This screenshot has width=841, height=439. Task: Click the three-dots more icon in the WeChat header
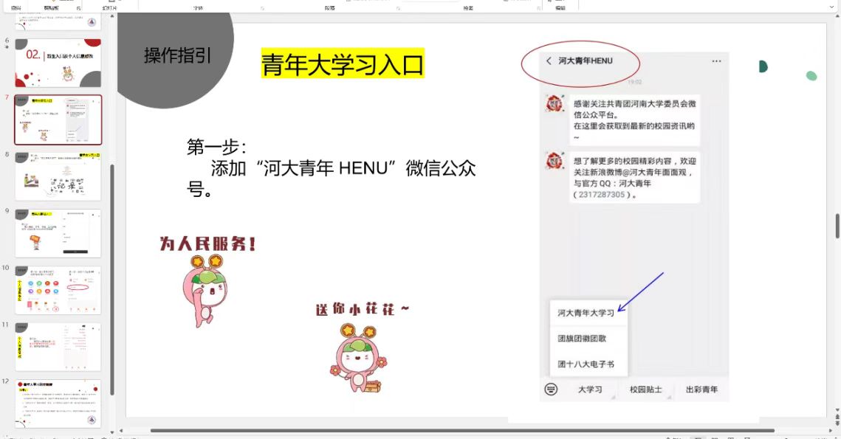pyautogui.click(x=716, y=61)
